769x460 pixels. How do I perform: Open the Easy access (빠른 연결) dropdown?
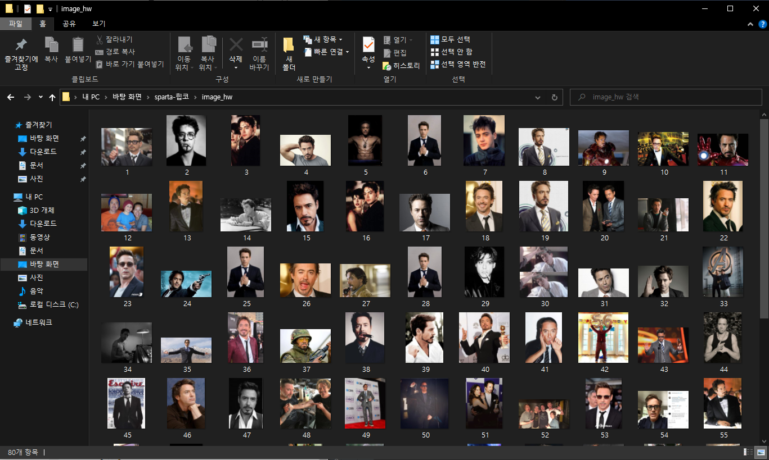point(326,52)
